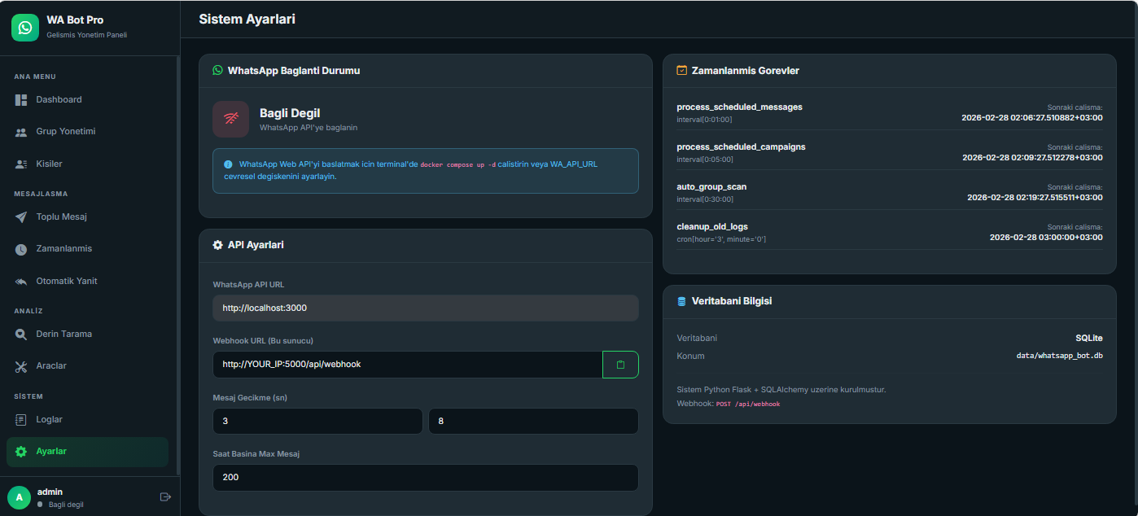This screenshot has width=1138, height=516.
Task: Click the minimum message delay field showing 3
Action: (317, 422)
